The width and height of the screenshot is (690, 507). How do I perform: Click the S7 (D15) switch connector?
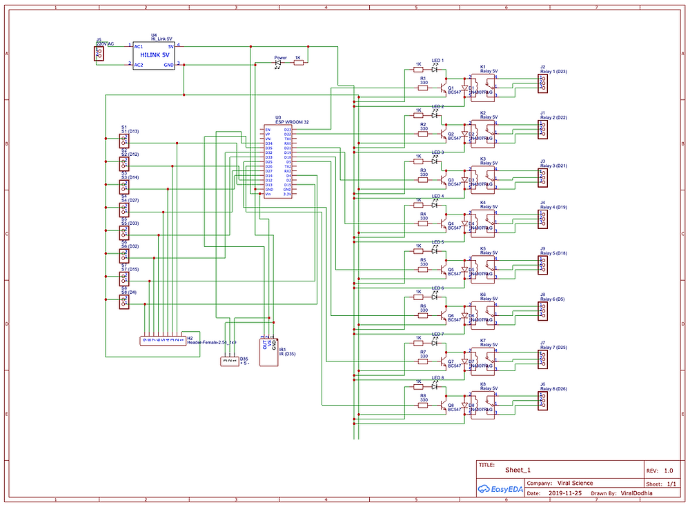124,279
